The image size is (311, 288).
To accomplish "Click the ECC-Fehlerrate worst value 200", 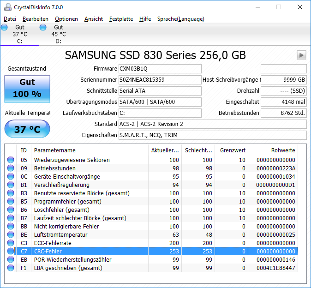I will pos(207,243).
